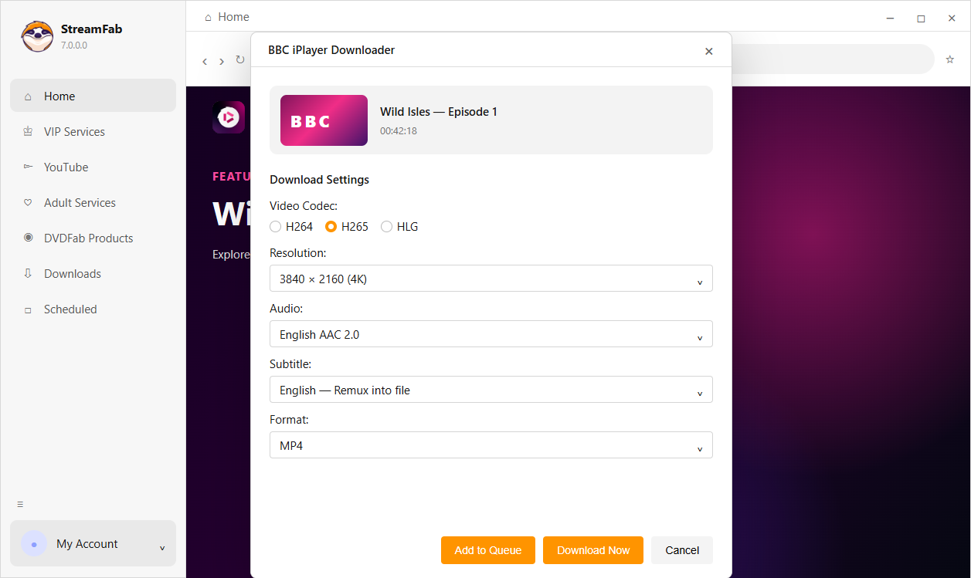Bookmark page with the star icon
Viewport: 971px width, 578px height.
pyautogui.click(x=950, y=59)
